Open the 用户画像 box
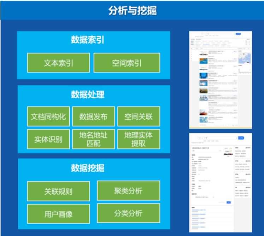This screenshot has width=264, height=236. 58,214
